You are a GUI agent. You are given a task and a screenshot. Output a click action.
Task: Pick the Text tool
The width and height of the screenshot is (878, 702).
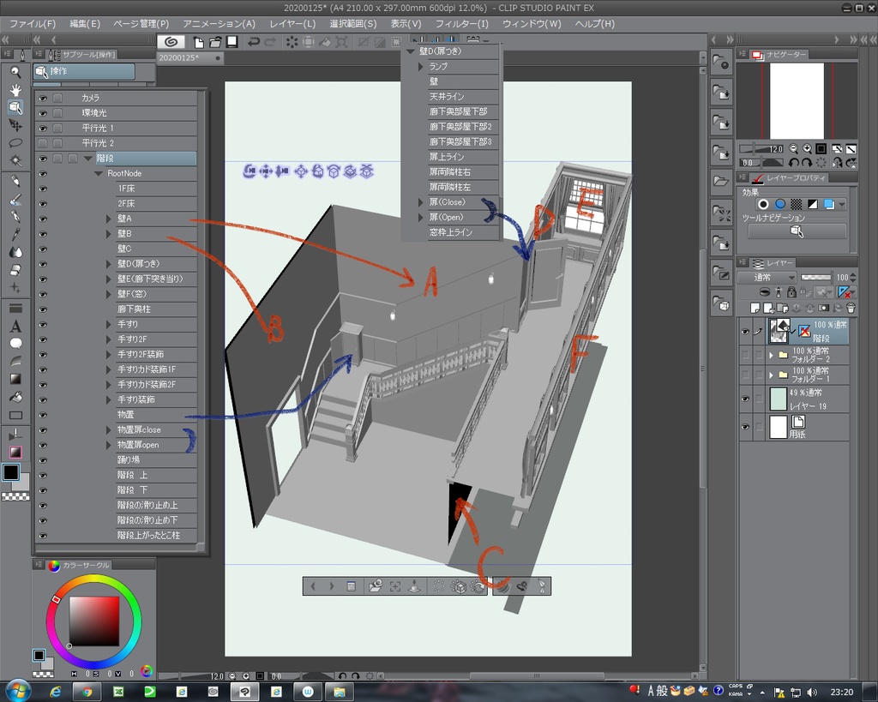15,326
